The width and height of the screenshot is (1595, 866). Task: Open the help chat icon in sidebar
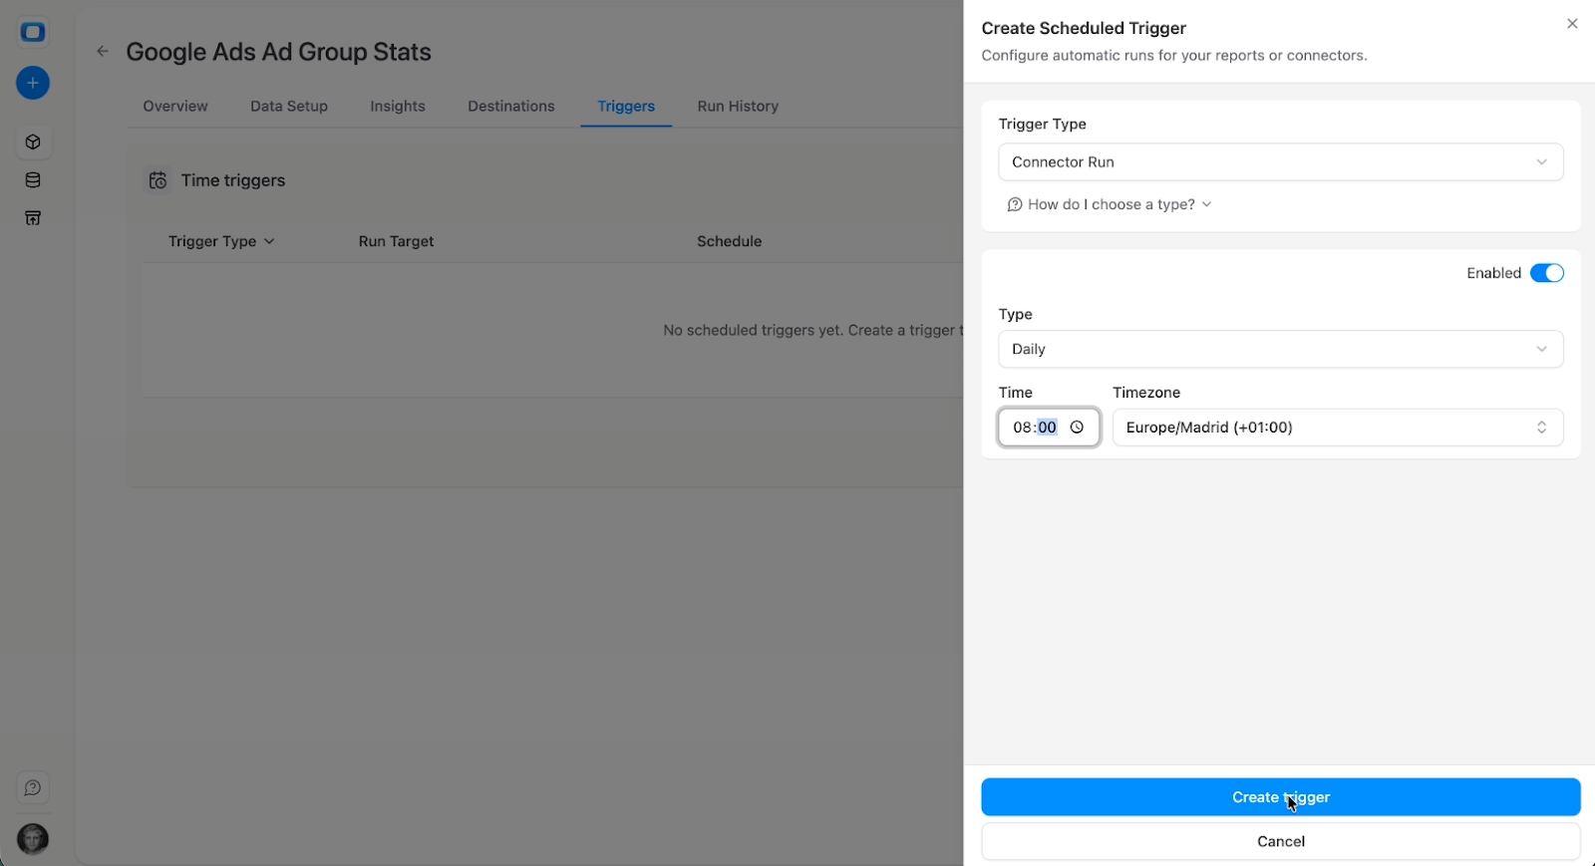click(x=33, y=788)
